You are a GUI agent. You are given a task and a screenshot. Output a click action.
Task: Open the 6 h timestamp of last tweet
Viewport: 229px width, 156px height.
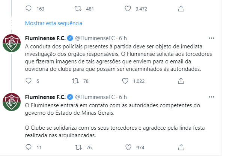[123, 97]
